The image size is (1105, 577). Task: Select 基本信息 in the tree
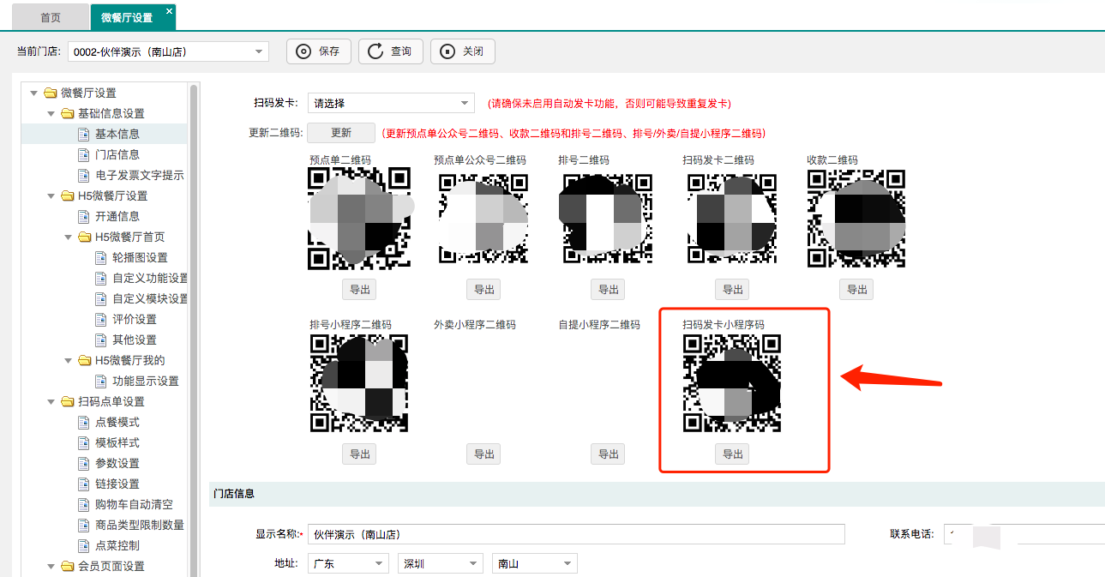[117, 134]
